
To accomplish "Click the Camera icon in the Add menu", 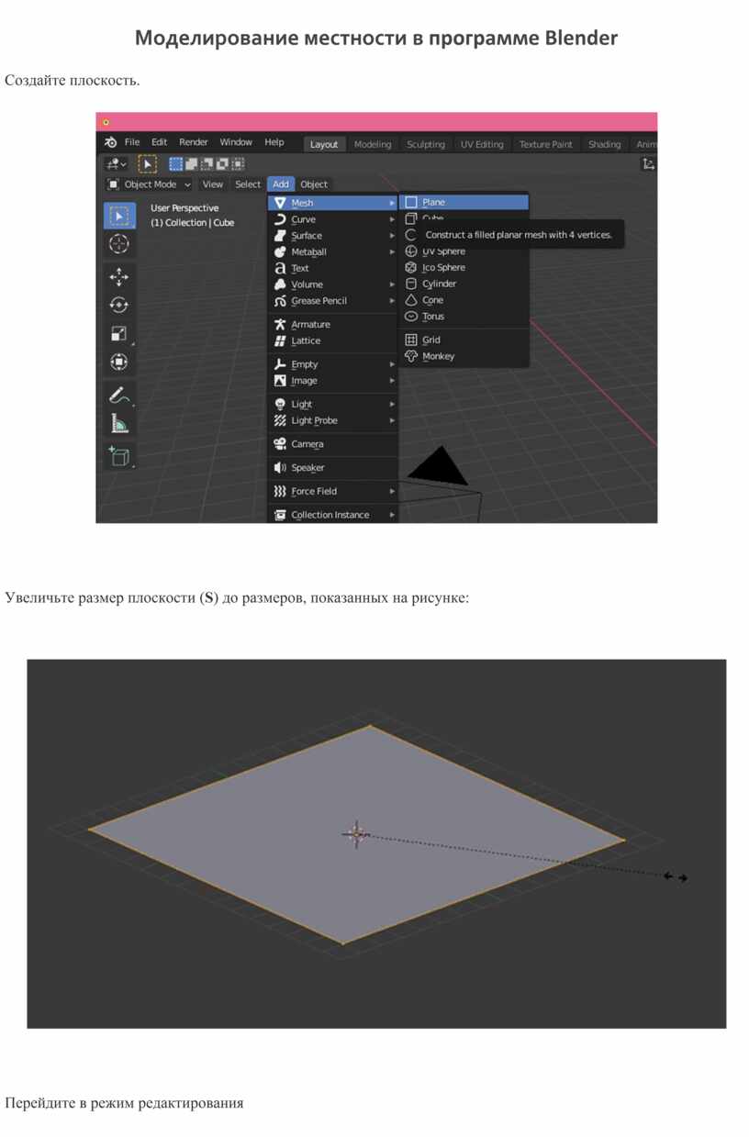I will pos(280,444).
